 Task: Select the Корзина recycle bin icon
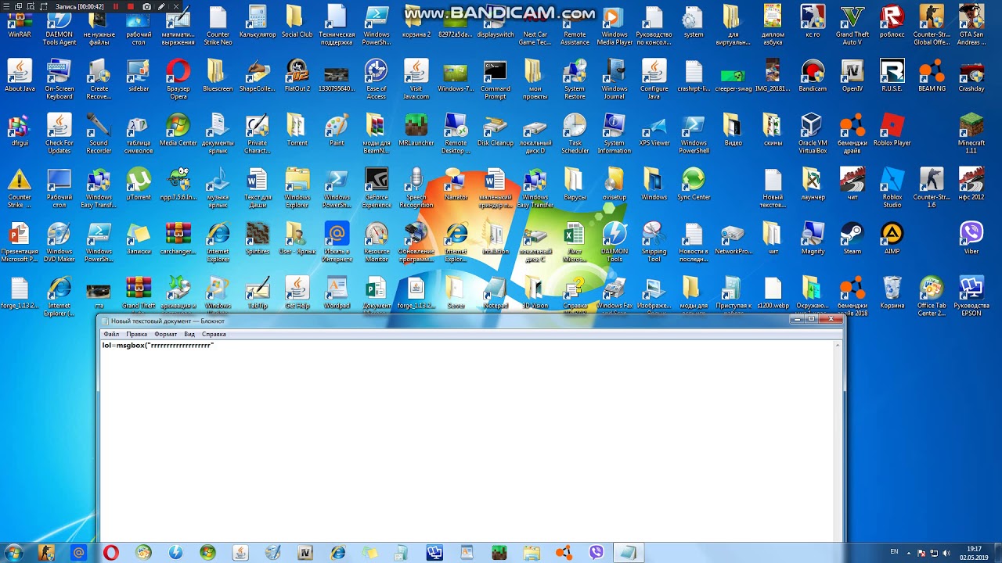[892, 292]
